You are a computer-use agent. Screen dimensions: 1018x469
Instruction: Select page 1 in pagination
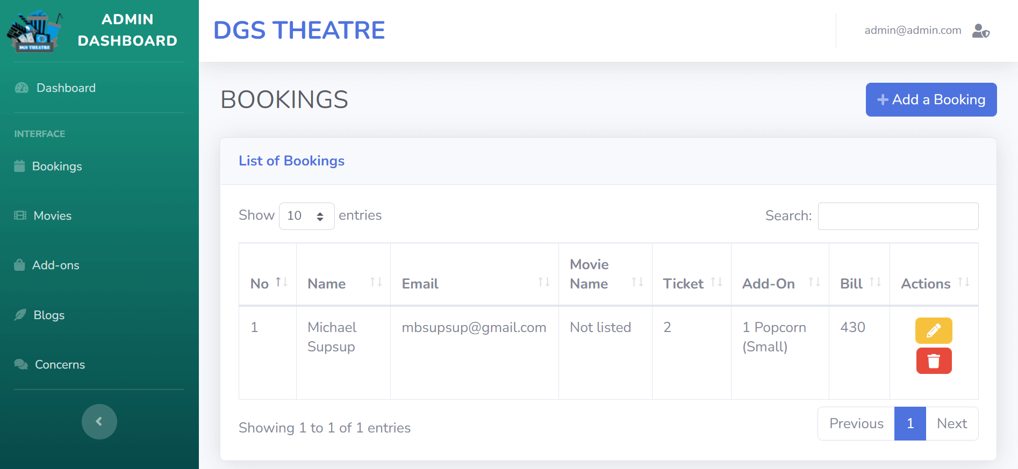coord(909,424)
